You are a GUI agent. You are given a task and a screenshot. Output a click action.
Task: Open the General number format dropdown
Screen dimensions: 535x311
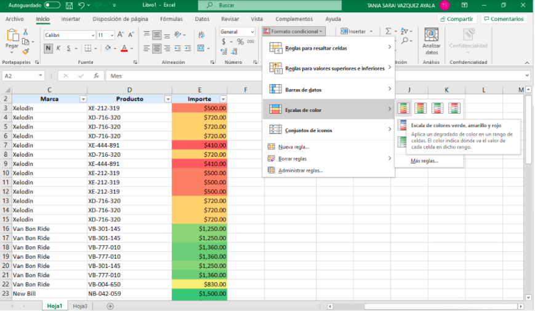252,32
